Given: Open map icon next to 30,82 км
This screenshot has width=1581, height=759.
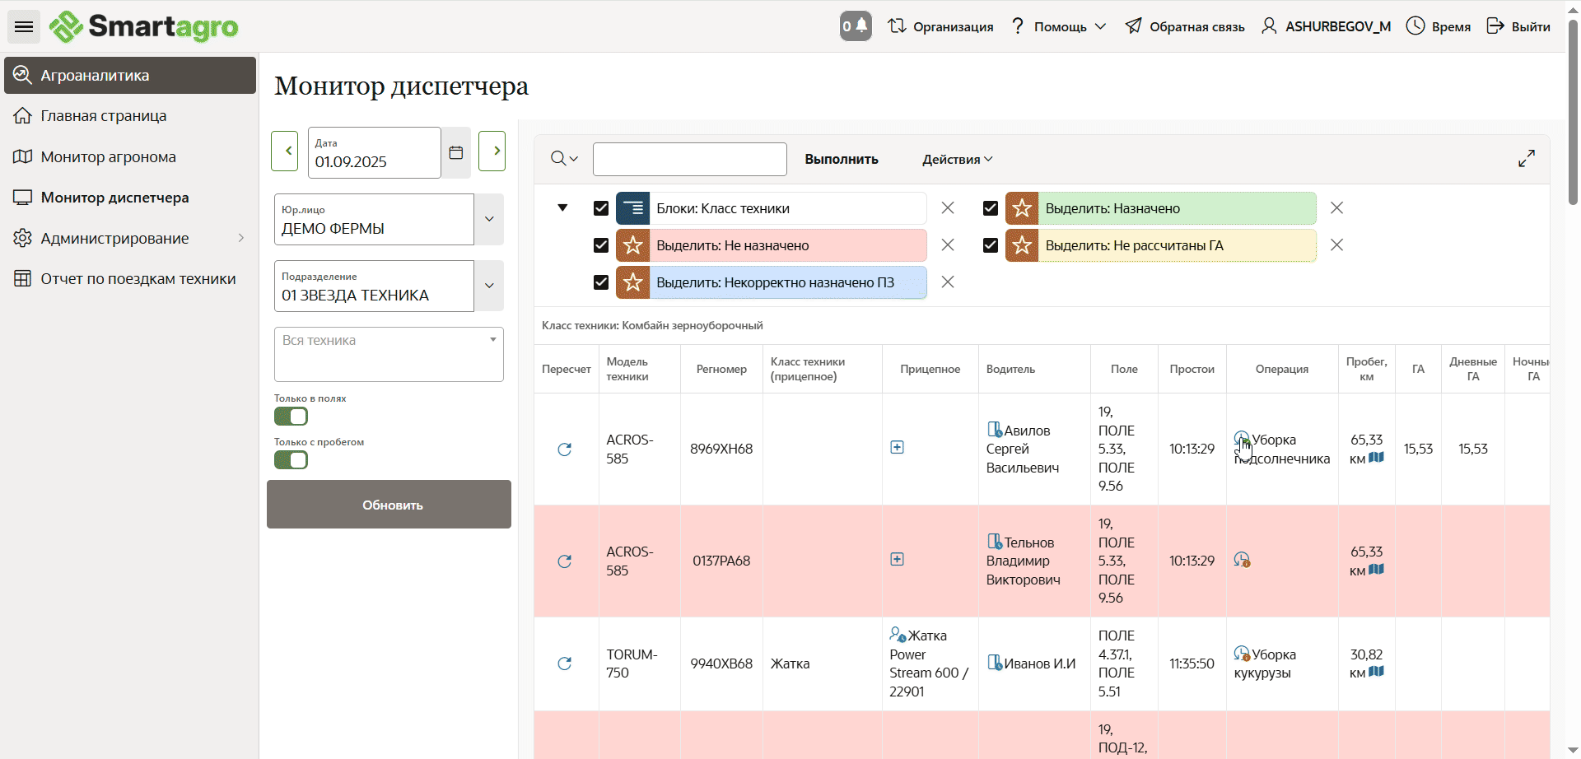Looking at the screenshot, I should click(x=1376, y=672).
